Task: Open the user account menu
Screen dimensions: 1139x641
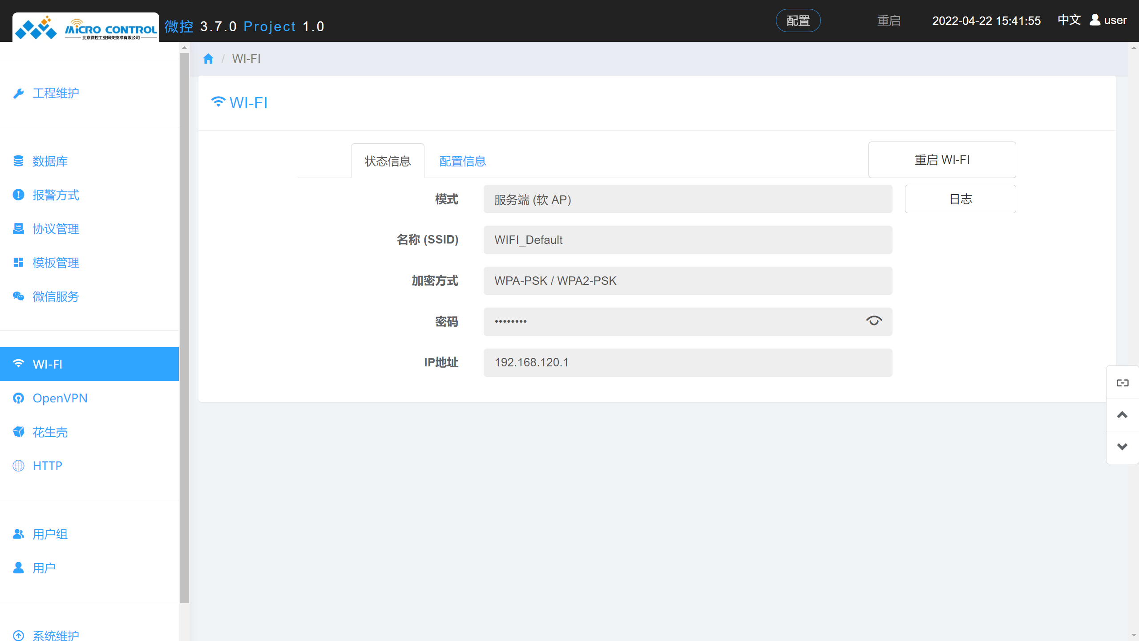Action: click(x=1108, y=20)
